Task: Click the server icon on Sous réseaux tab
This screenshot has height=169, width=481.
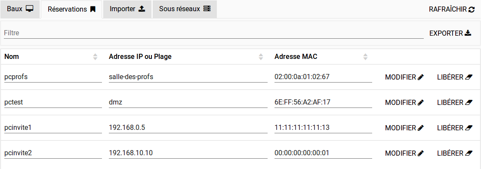Action: coord(207,9)
